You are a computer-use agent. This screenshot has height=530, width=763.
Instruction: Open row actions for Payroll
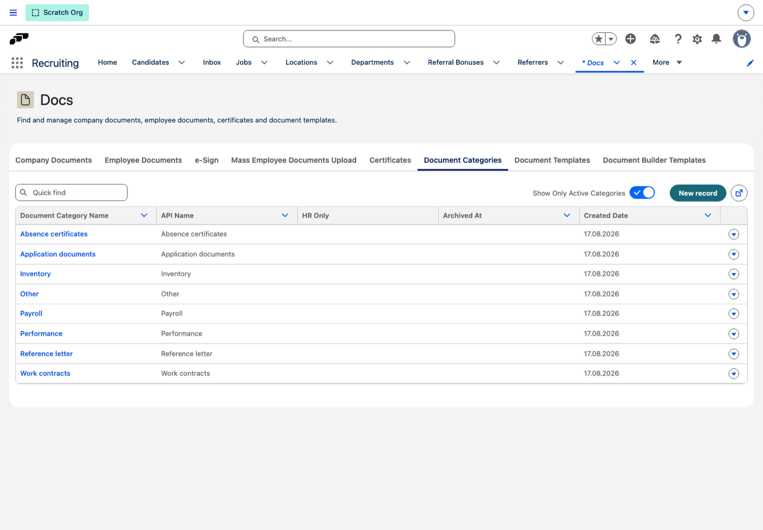(x=734, y=314)
